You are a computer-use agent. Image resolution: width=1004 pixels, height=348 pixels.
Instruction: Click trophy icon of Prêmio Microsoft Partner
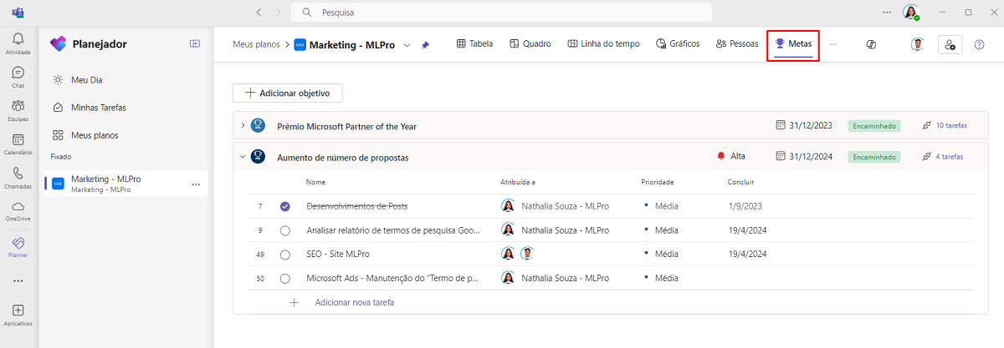point(259,126)
